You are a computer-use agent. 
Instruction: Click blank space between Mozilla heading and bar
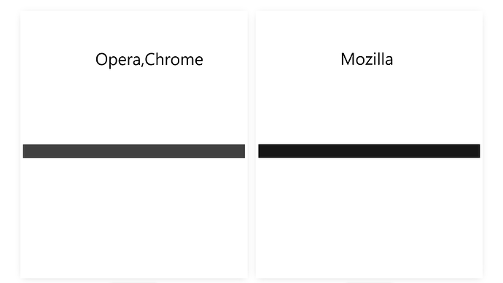pyautogui.click(x=369, y=106)
